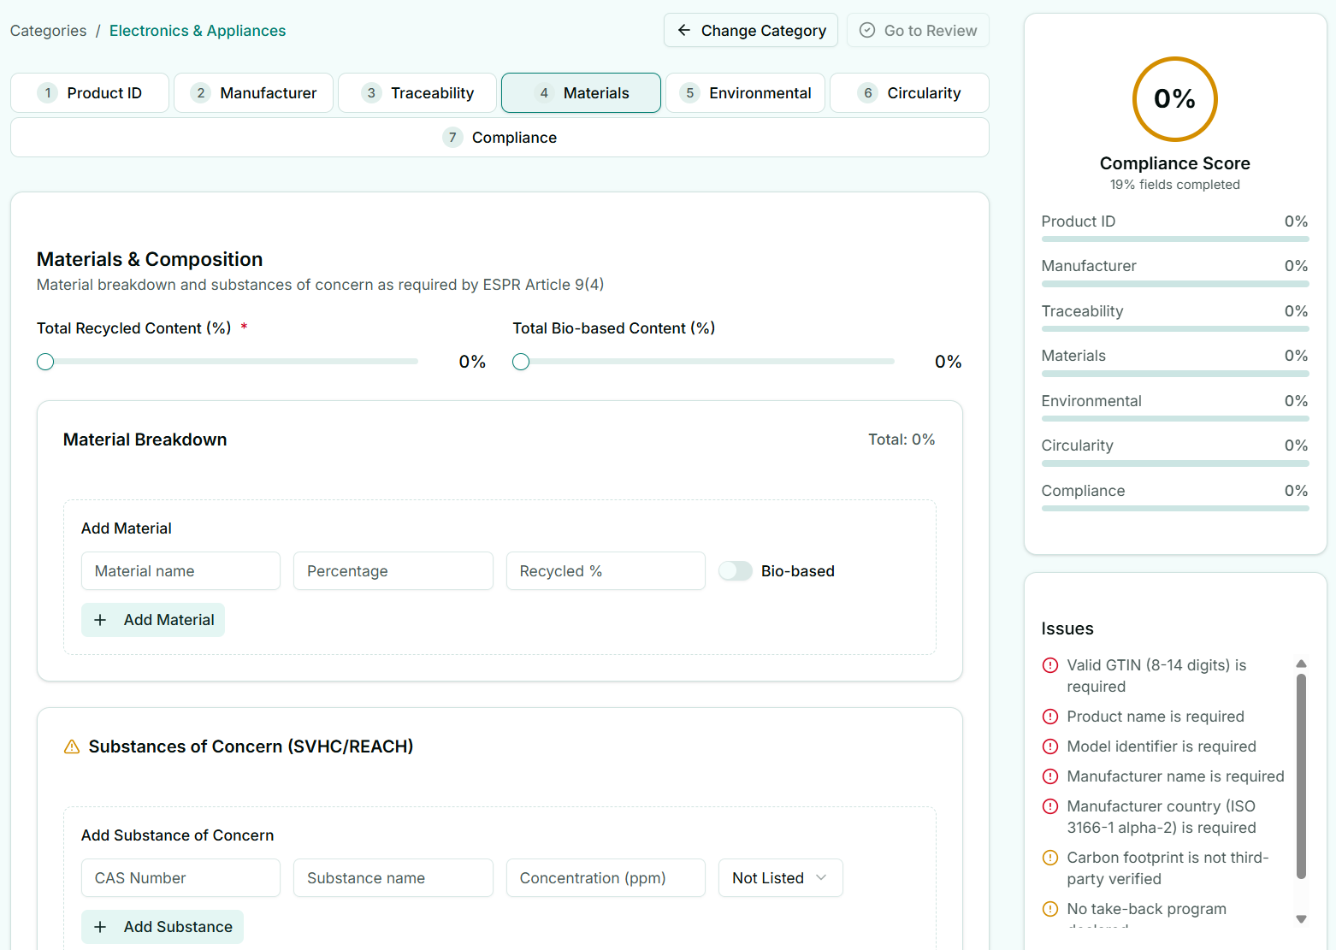The width and height of the screenshot is (1336, 950).
Task: Click the back arrow icon in Change Category
Action: click(x=683, y=31)
